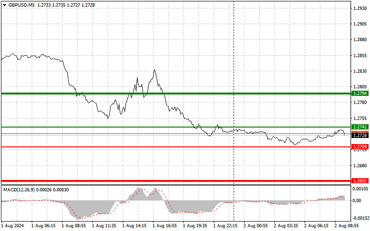The image size is (370, 231).
Task: Select the 2 Aug 06:15 time label
Action: pyautogui.click(x=316, y=226)
